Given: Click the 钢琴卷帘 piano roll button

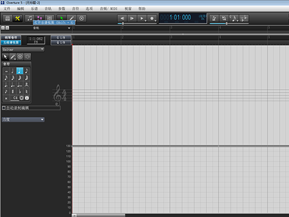Looking at the screenshot, I should 11,38.
